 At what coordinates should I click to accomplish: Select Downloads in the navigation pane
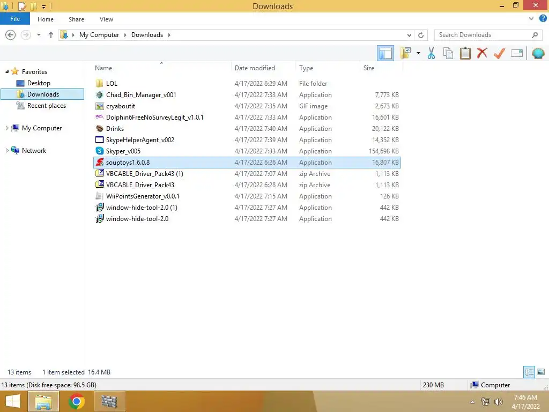42,94
